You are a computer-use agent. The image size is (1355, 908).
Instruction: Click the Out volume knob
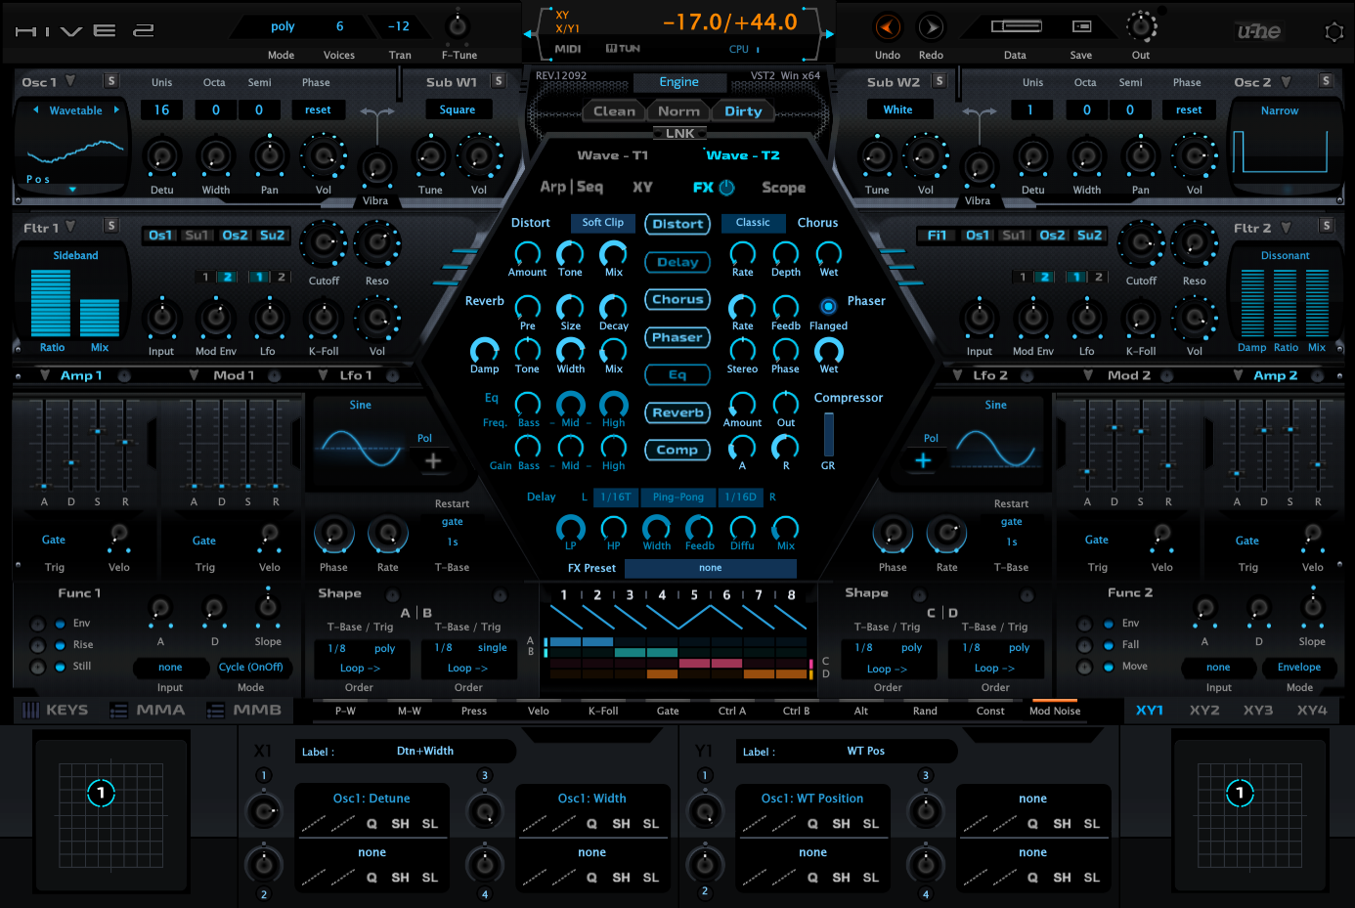coord(1141,25)
